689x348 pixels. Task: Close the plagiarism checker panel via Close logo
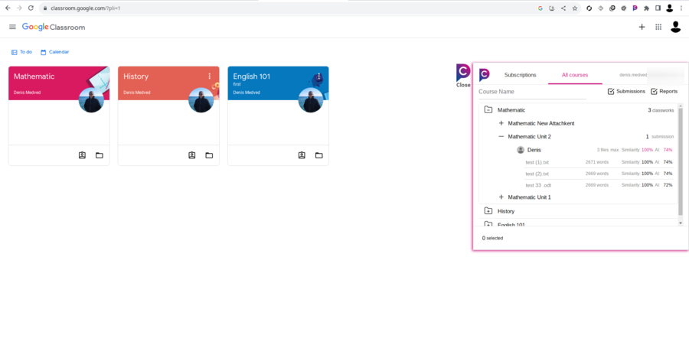463,76
